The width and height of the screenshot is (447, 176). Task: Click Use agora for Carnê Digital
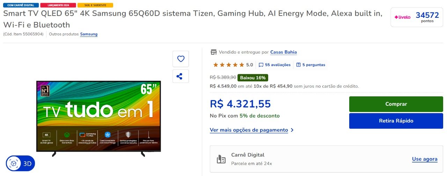pyautogui.click(x=425, y=159)
